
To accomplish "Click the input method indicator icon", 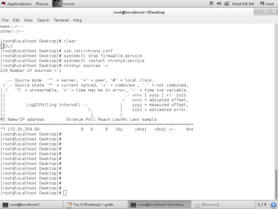I will click(211, 3).
